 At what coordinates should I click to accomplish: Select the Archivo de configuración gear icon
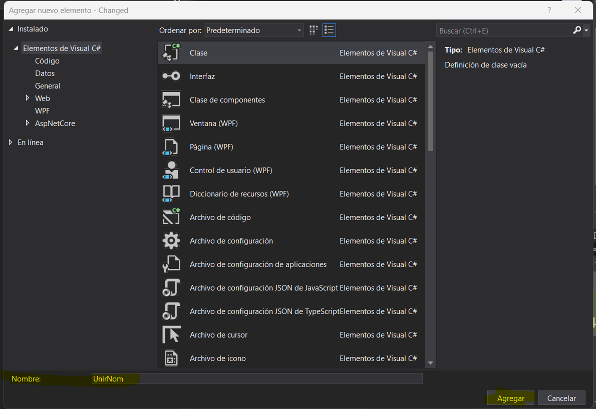(x=171, y=241)
